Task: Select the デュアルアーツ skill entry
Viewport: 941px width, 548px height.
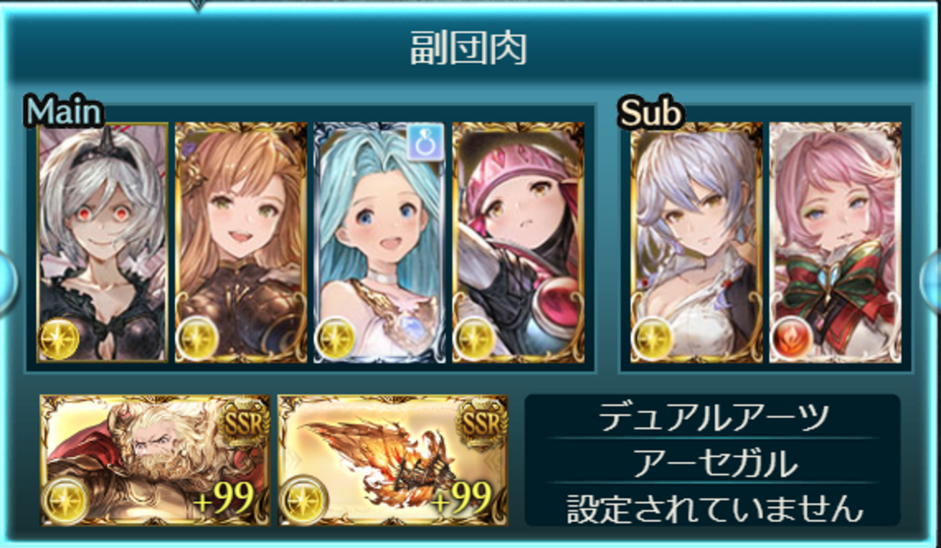Action: click(x=712, y=417)
